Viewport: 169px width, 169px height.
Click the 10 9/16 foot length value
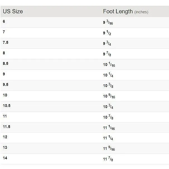109,96
